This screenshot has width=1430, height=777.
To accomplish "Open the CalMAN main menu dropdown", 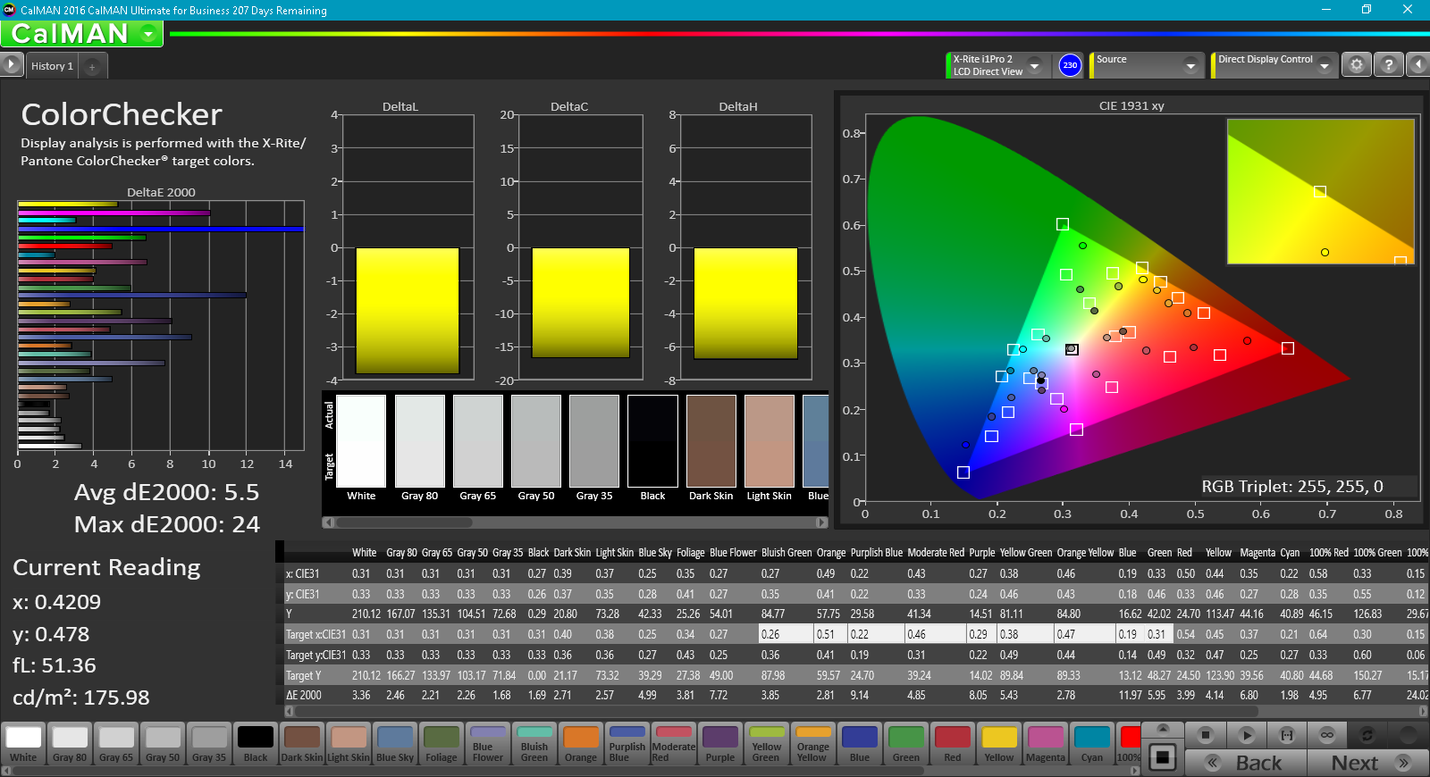I will coord(148,34).
